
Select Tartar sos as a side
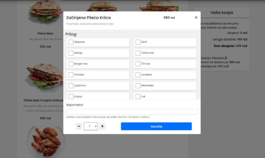click(138, 53)
